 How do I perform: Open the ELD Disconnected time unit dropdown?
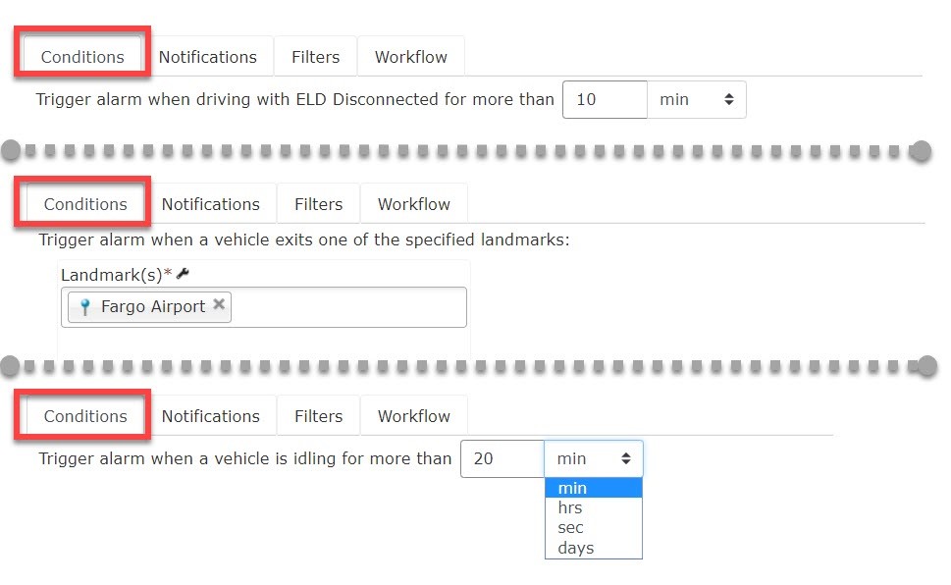(x=697, y=100)
